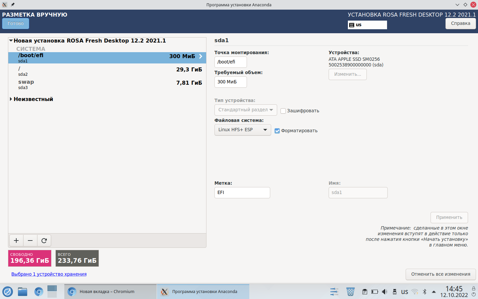
Task: Open the virtual desktop pager
Action: point(52,291)
